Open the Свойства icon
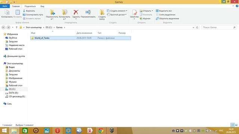Screen dimensions: 239x134 pos(134,14)
